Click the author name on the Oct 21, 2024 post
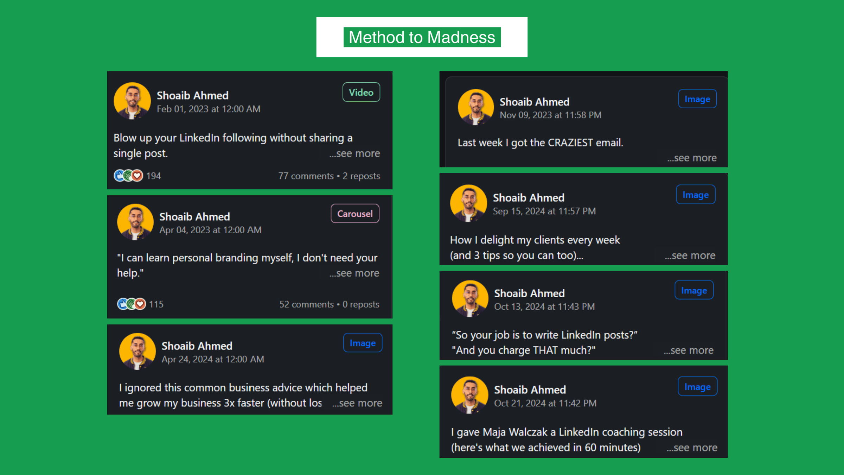The width and height of the screenshot is (844, 475). (x=530, y=390)
